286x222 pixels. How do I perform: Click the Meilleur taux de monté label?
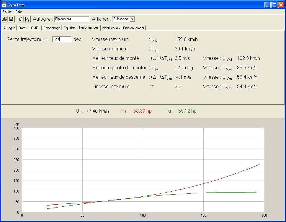(116, 58)
